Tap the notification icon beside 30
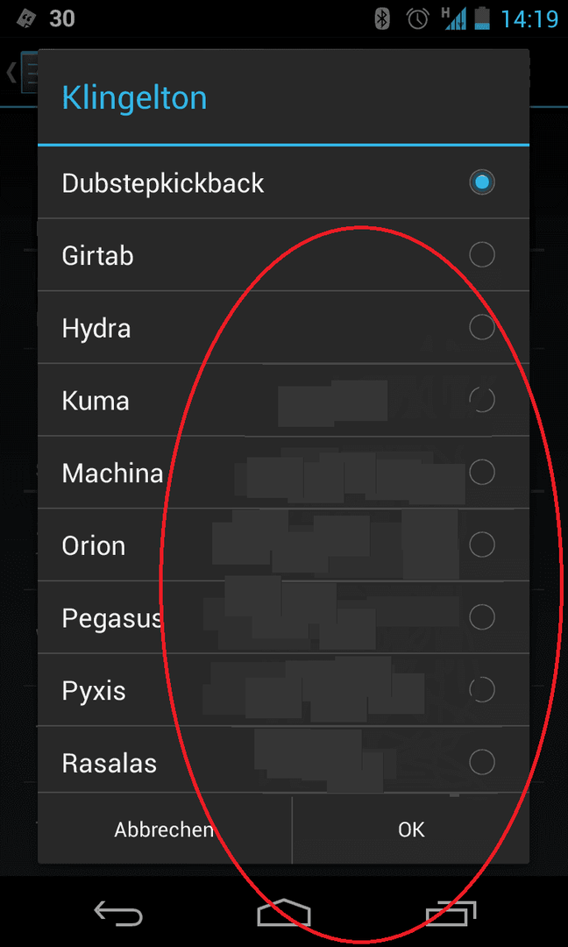The image size is (568, 947). tap(25, 18)
